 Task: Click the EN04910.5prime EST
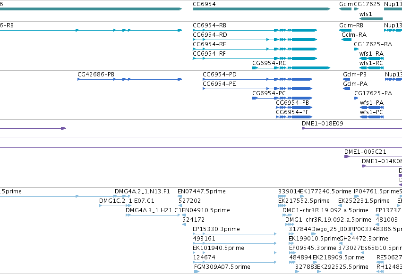point(184,215)
